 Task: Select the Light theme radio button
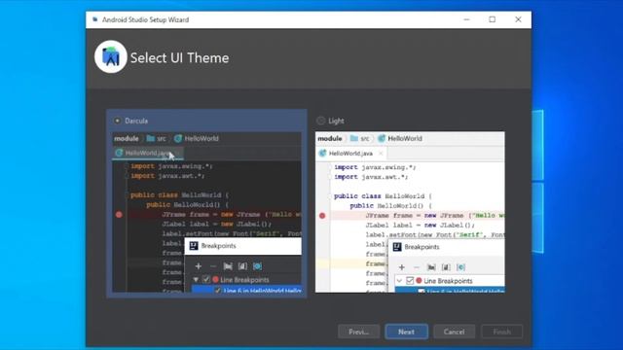[320, 121]
